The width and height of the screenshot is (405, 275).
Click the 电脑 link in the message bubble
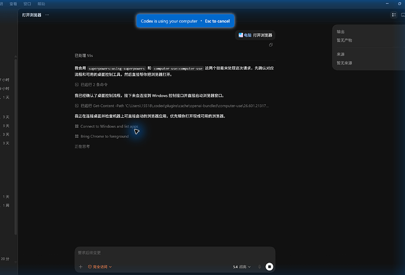248,35
